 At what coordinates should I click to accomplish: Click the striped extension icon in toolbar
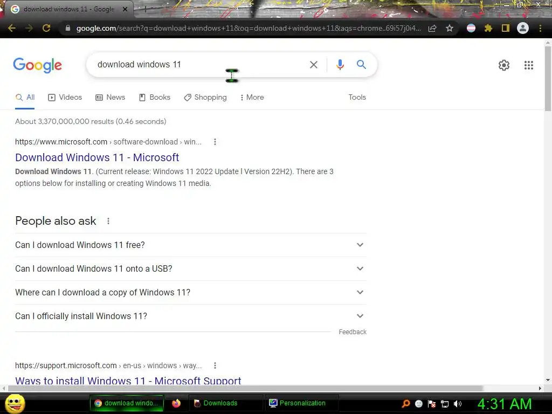click(471, 28)
